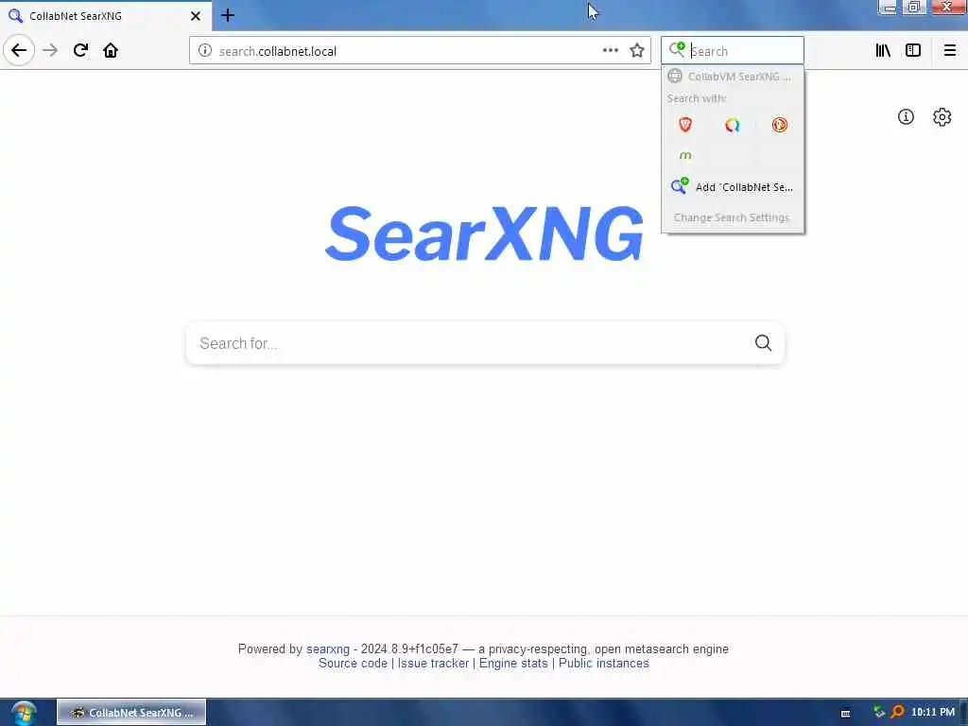The height and width of the screenshot is (726, 968).
Task: Choose the CollabVM SearXNG suggestion entry
Action: tap(733, 77)
